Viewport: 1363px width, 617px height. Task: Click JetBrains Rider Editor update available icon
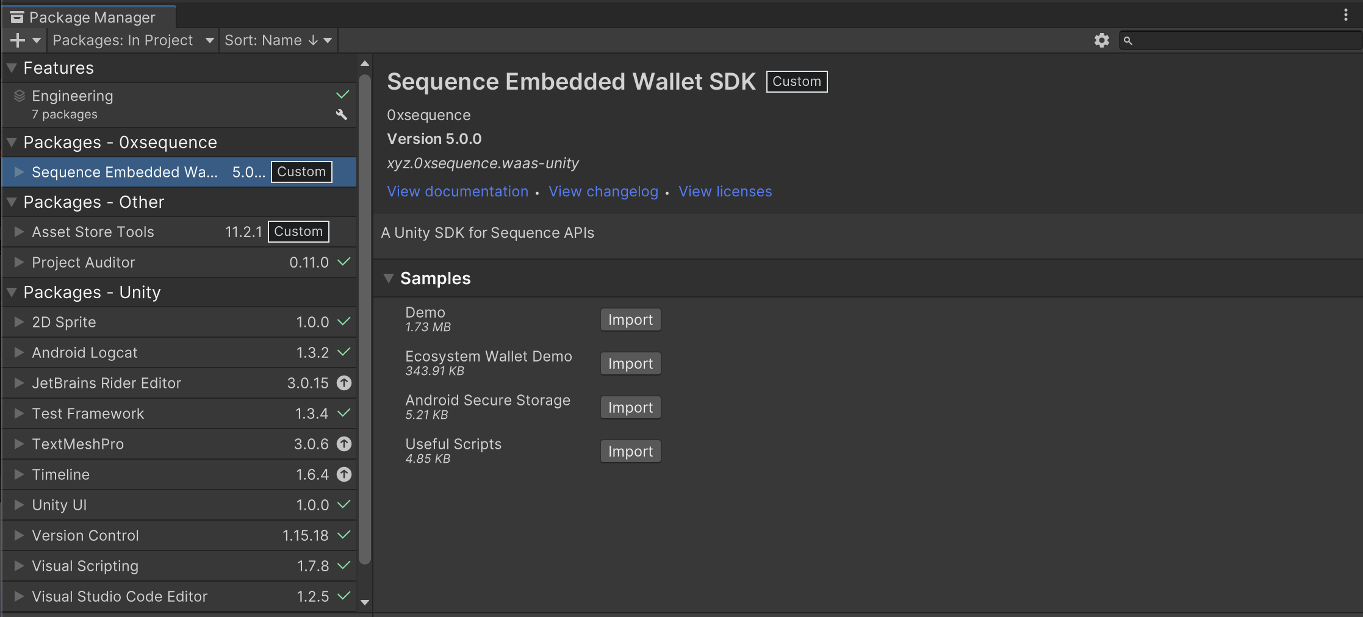click(344, 383)
